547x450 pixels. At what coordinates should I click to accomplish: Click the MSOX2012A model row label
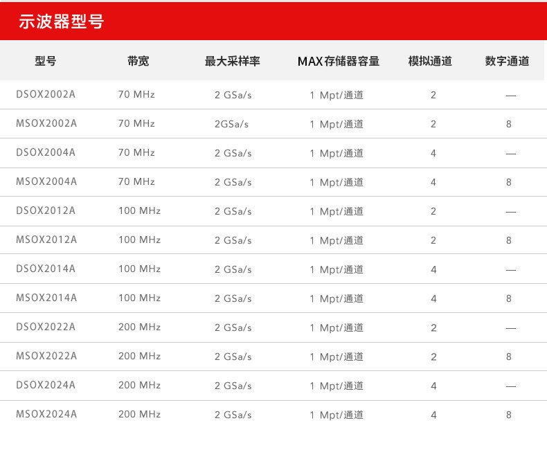coord(46,240)
